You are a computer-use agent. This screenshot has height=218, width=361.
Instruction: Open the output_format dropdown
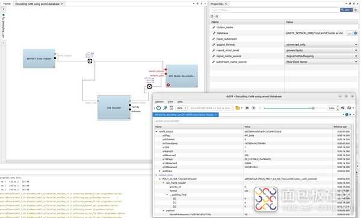tap(321, 45)
